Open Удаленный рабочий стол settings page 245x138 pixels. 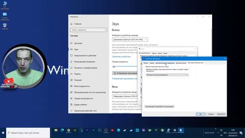tap(85, 111)
